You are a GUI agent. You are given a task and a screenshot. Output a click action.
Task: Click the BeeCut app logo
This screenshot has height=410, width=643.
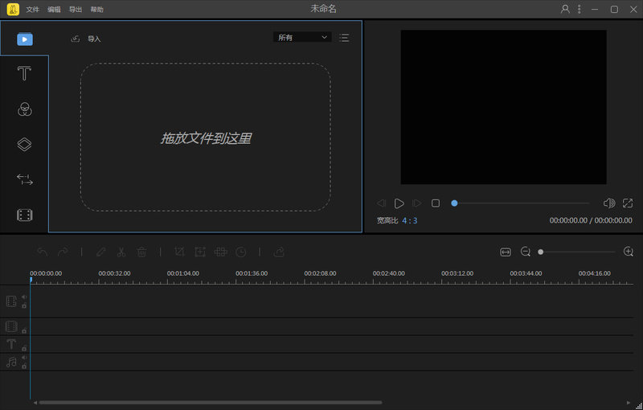(13, 9)
